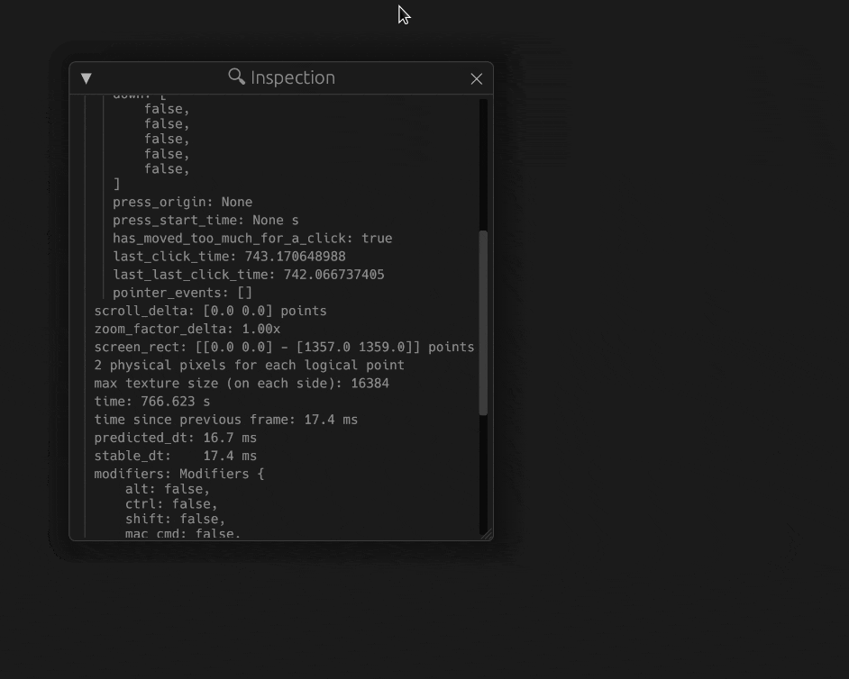Click the 'shift: false,' line
The height and width of the screenshot is (679, 849).
click(x=175, y=520)
